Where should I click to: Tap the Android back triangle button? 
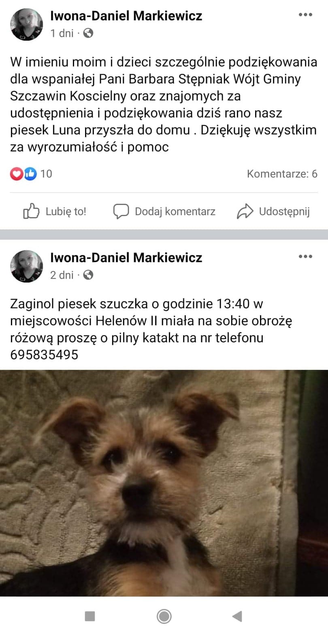pos(237,617)
